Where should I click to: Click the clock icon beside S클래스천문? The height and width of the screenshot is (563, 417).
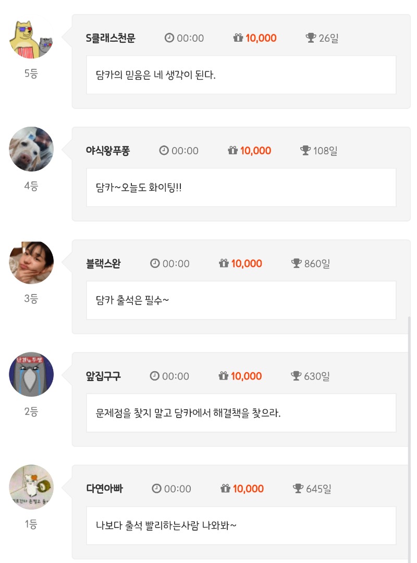tap(169, 38)
